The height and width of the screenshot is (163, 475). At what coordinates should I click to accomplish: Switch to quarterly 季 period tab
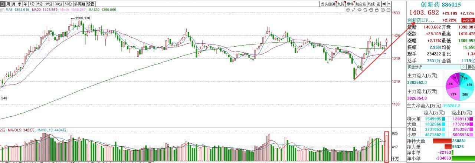pos(20,4)
